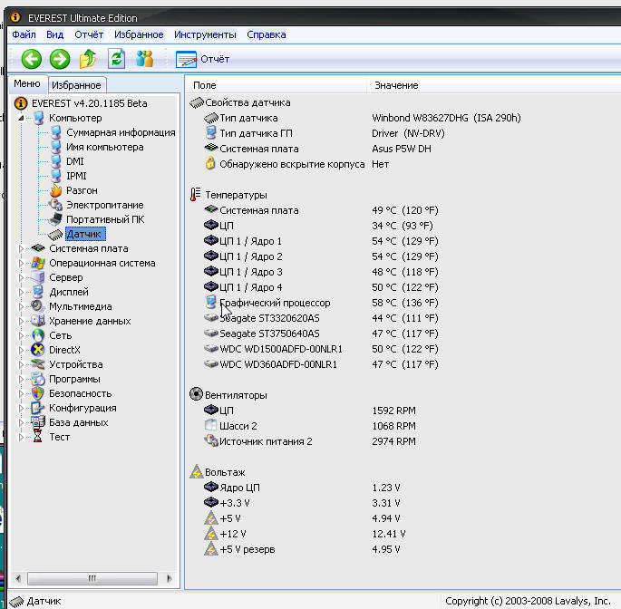Open the Вид menu
Screen dimensions: 621x609
click(x=54, y=34)
